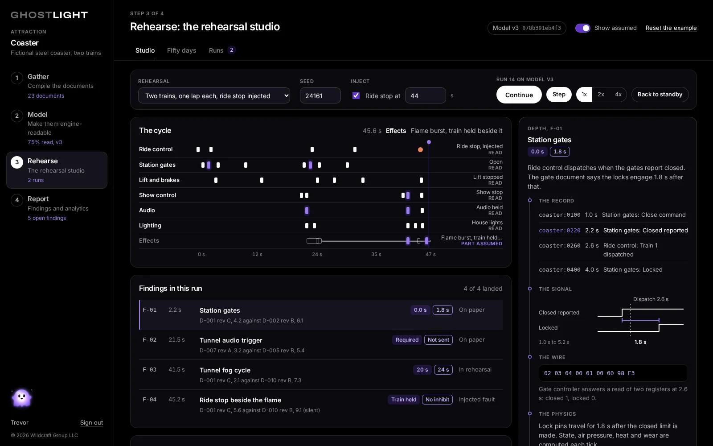Click the No inhibit badge in F-04
The height and width of the screenshot is (446, 713).
[x=437, y=400]
